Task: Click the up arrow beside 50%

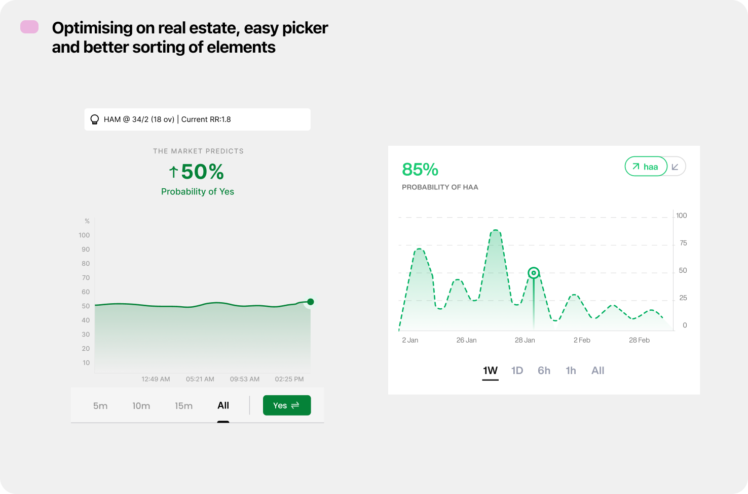Action: point(173,172)
